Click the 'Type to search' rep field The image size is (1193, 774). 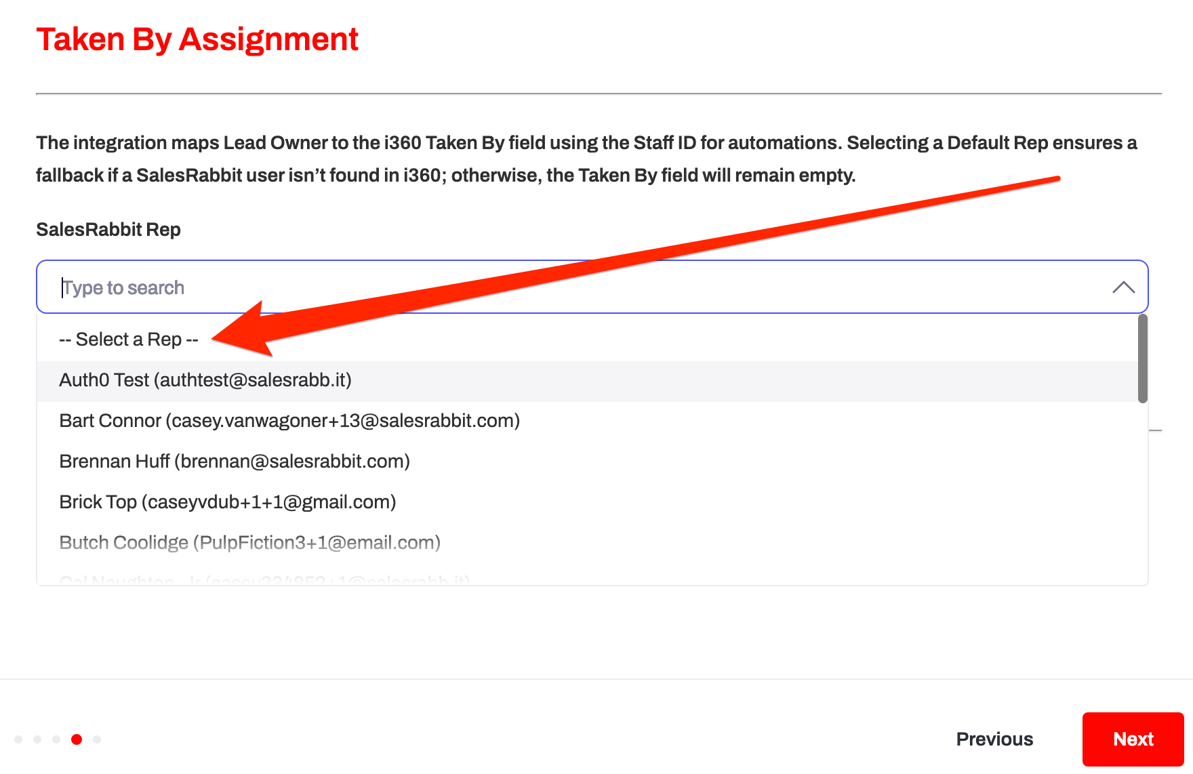pos(542,287)
